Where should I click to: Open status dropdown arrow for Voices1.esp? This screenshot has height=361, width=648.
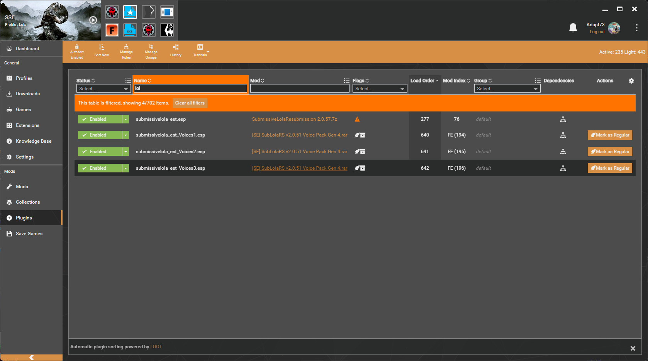click(x=126, y=135)
